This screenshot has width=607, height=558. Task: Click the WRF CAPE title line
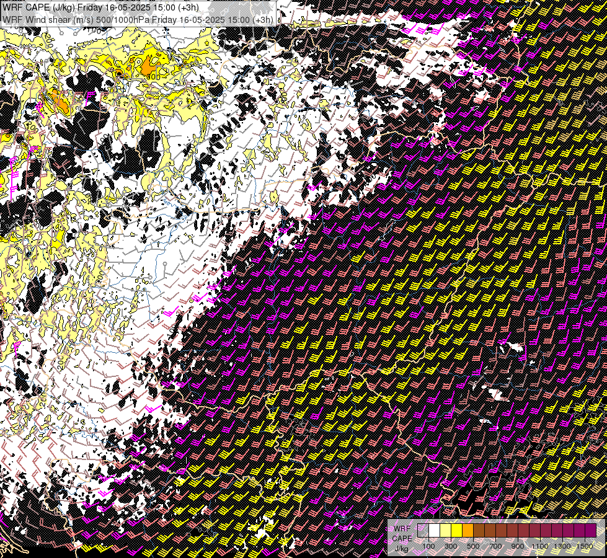100,7
